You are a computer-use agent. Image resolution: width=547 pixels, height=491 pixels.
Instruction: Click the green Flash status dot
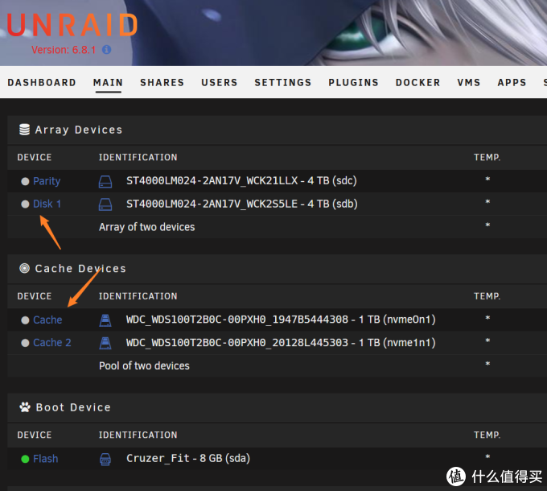tap(25, 459)
